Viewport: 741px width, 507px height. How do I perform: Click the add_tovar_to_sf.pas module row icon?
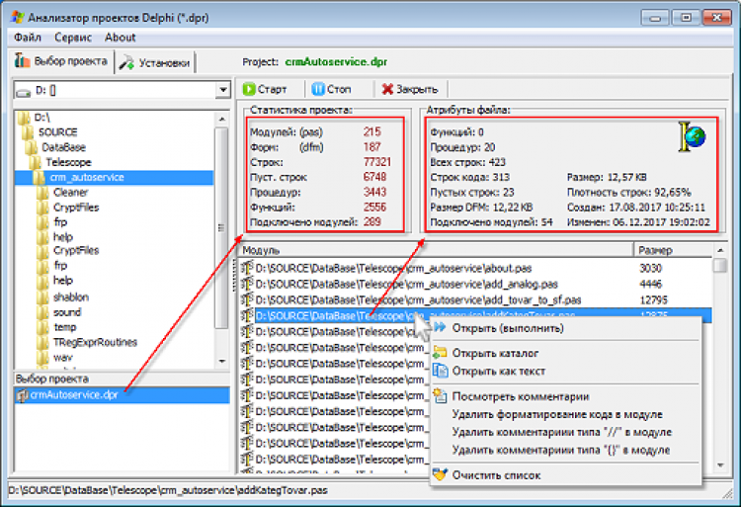point(247,300)
